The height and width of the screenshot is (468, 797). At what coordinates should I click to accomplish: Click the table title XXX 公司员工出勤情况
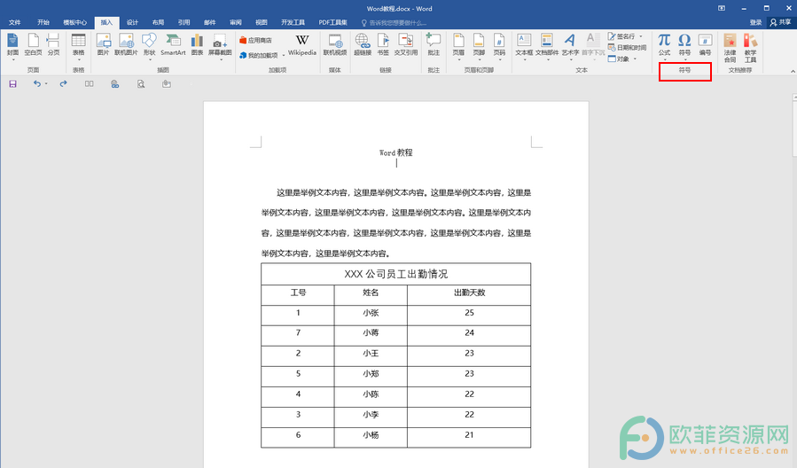(x=396, y=274)
